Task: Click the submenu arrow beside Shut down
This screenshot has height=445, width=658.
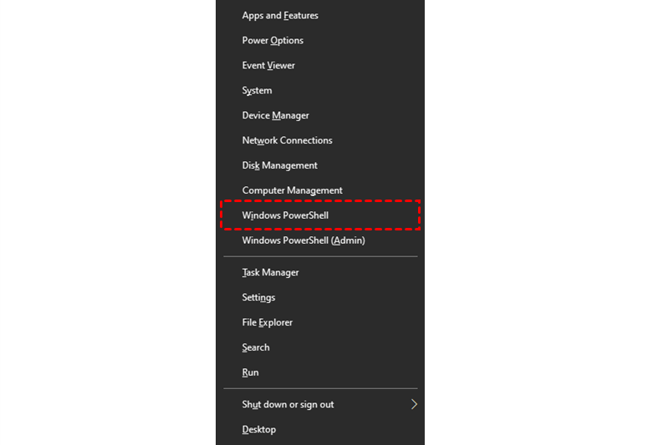Action: (x=413, y=405)
